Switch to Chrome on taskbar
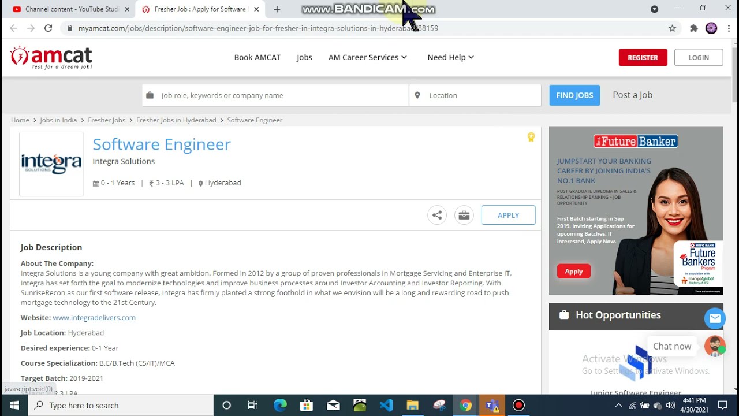Screen dimensions: 739x416 click(x=465, y=405)
